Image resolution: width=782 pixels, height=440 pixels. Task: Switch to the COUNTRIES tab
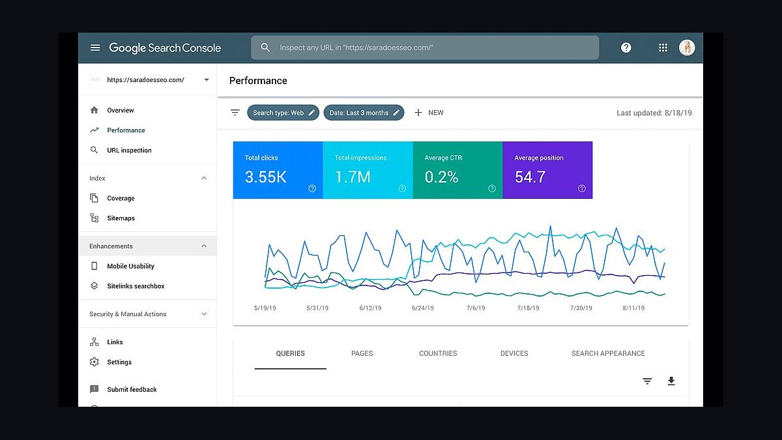click(x=438, y=353)
